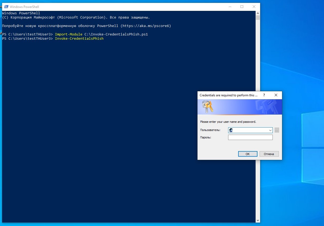Click the PowerShell scrollbar up arrow
The image size is (324, 226).
258,13
